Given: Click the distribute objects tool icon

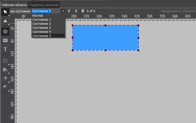Looking at the screenshot, I should pos(5,78).
